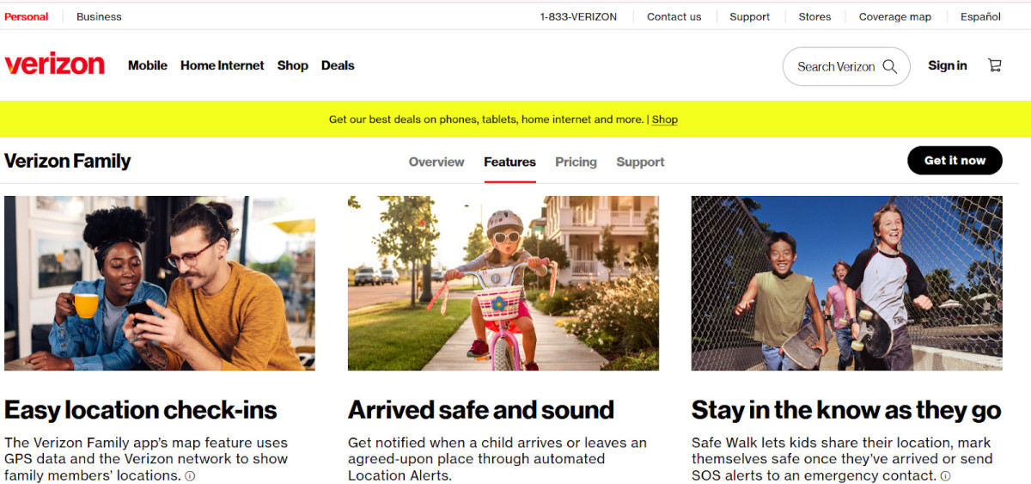Image resolution: width=1031 pixels, height=484 pixels.
Task: Open the Shop navigation menu
Action: click(292, 65)
